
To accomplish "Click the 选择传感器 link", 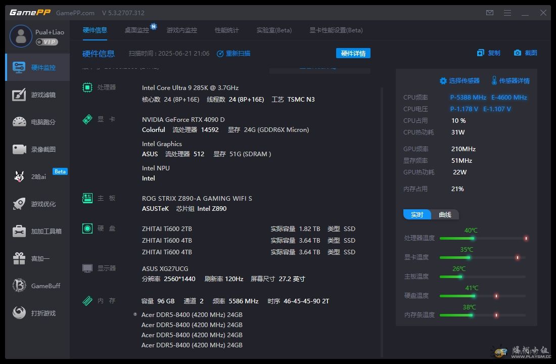I will 464,81.
